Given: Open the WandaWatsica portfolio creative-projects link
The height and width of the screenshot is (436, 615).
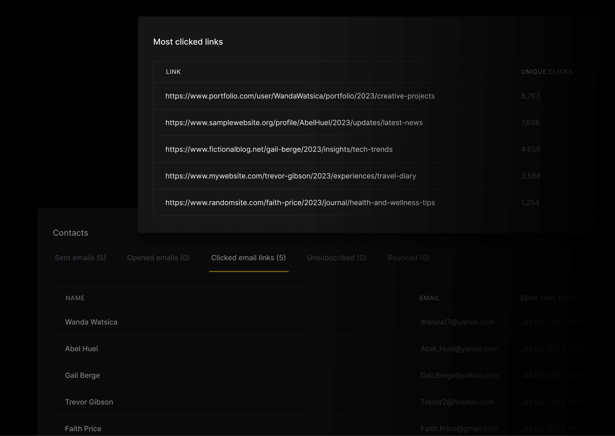Looking at the screenshot, I should tap(300, 96).
